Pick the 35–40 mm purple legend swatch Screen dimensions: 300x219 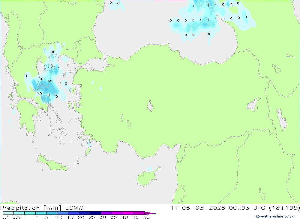click(x=117, y=213)
